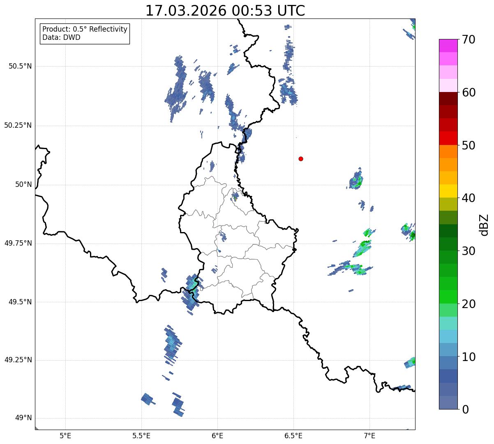Click the radar echo at the Luxembourg southwest border
This screenshot has width=494, height=444.
click(192, 293)
